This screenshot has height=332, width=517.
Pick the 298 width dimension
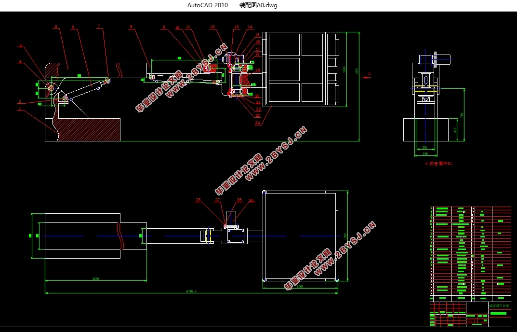[425, 153]
